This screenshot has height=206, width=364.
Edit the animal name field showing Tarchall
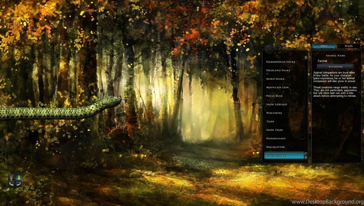[x=335, y=61]
